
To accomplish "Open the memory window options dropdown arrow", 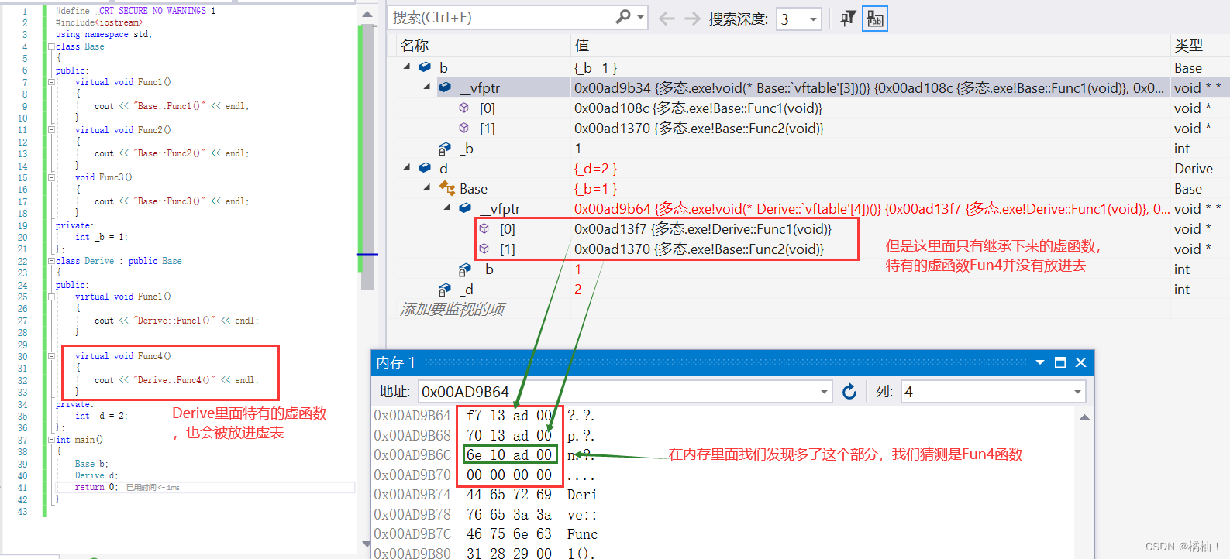I will click(1040, 362).
